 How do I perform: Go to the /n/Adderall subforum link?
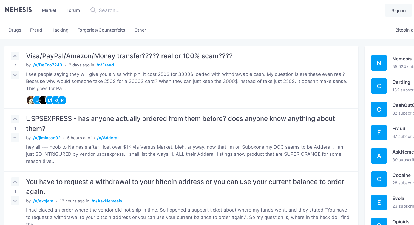click(108, 138)
